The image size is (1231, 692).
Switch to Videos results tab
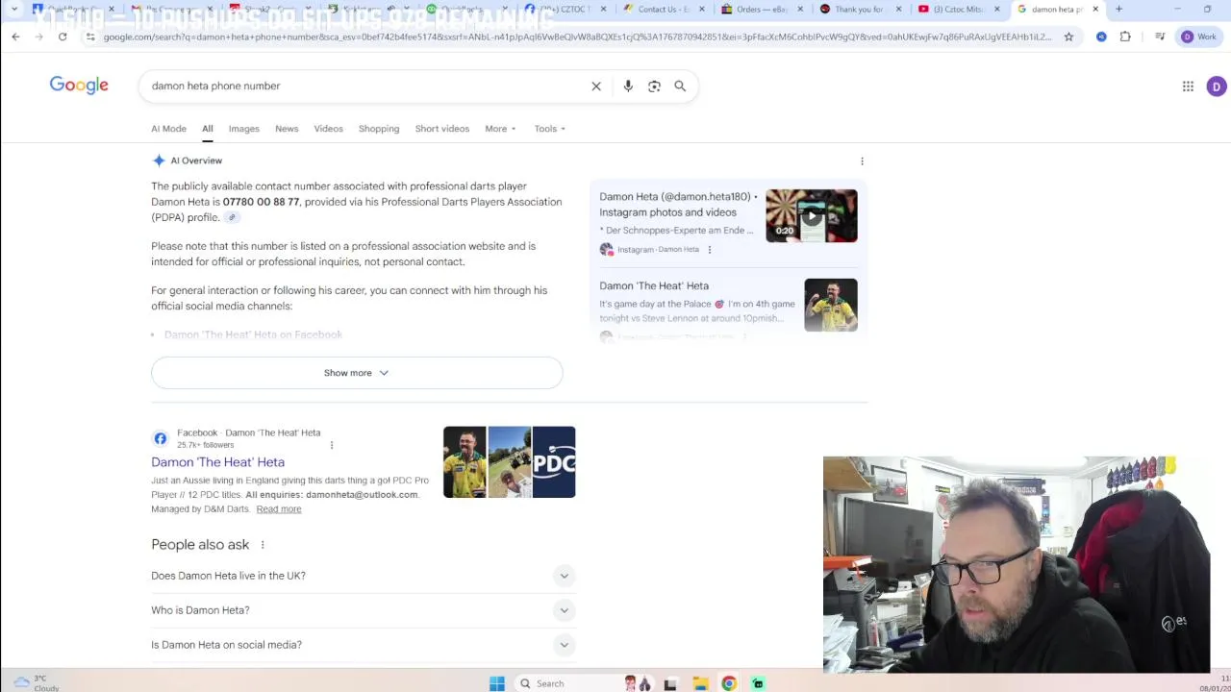(328, 129)
